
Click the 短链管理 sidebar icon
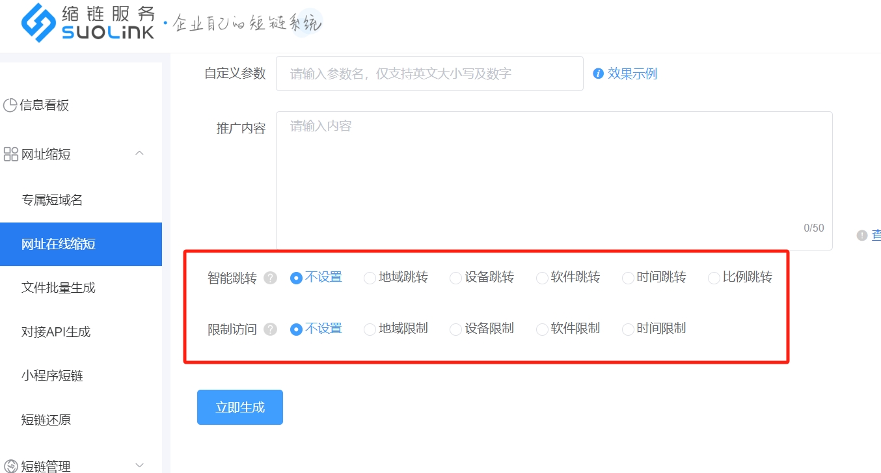pyautogui.click(x=10, y=466)
